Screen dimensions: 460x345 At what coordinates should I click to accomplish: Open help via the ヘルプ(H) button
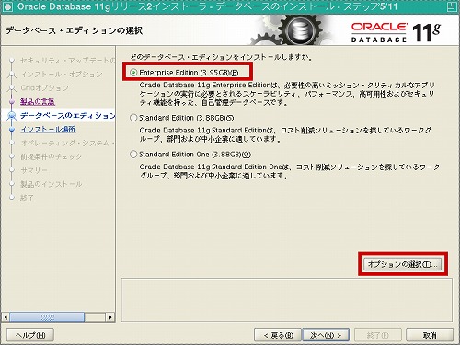pyautogui.click(x=30, y=335)
